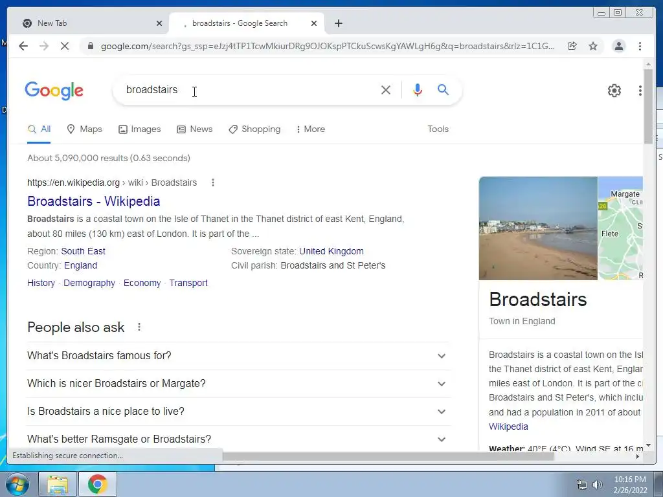The width and height of the screenshot is (663, 497).
Task: Expand "Is Broadstairs a nice place to live?"
Action: [238, 412]
